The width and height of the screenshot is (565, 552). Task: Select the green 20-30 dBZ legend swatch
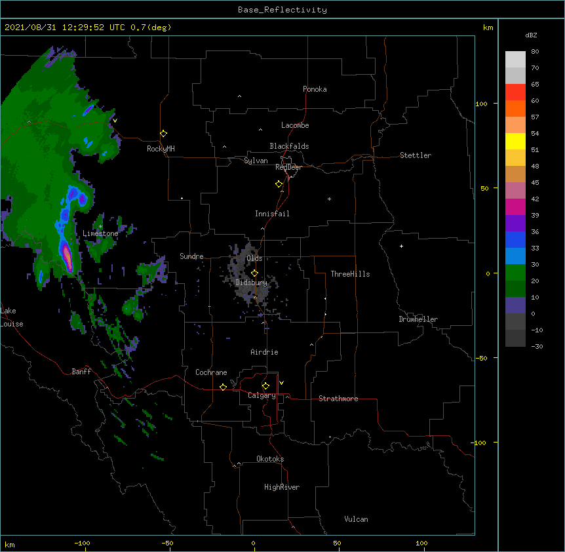pyautogui.click(x=515, y=273)
